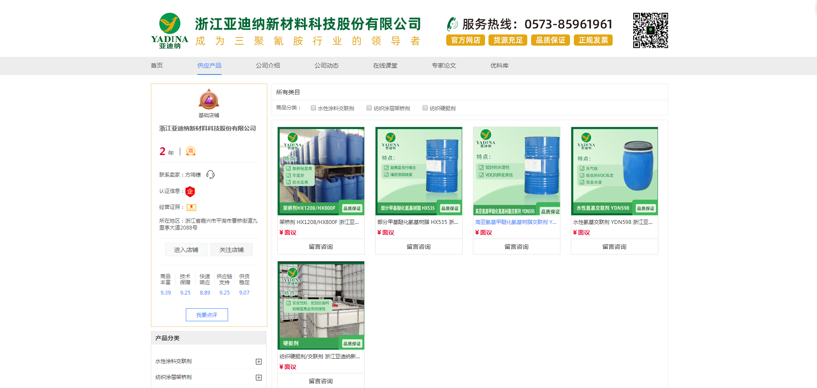Open the 架桥剂HX1208/HX800F product thumbnail

321,171
